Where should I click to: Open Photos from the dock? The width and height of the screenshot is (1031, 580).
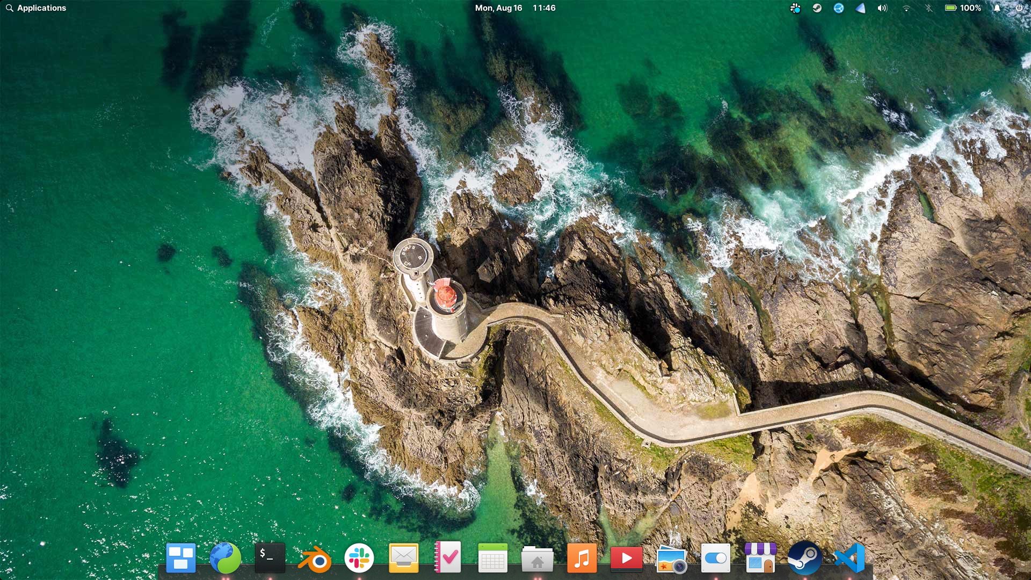pyautogui.click(x=671, y=559)
